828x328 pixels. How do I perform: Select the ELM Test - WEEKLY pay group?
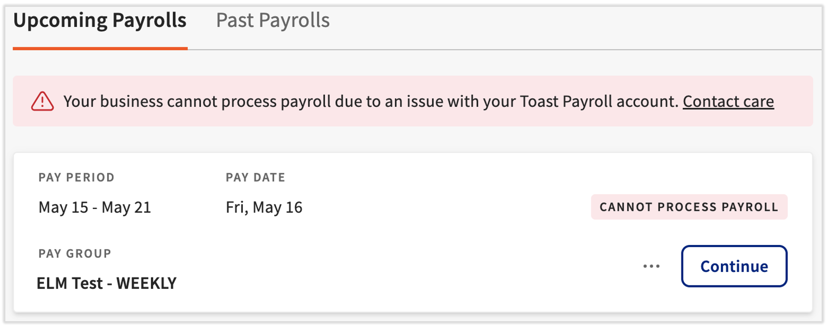[107, 283]
